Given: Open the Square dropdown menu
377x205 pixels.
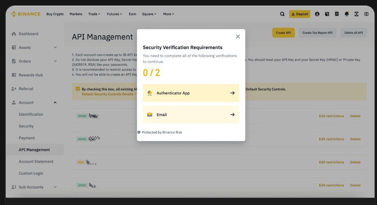Looking at the screenshot, I should click(x=149, y=14).
